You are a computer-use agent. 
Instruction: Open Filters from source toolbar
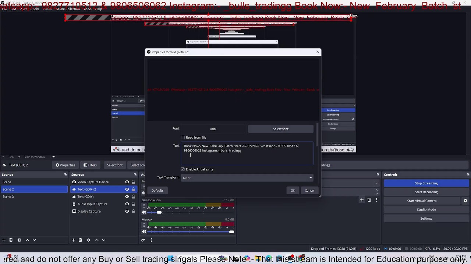pos(90,165)
